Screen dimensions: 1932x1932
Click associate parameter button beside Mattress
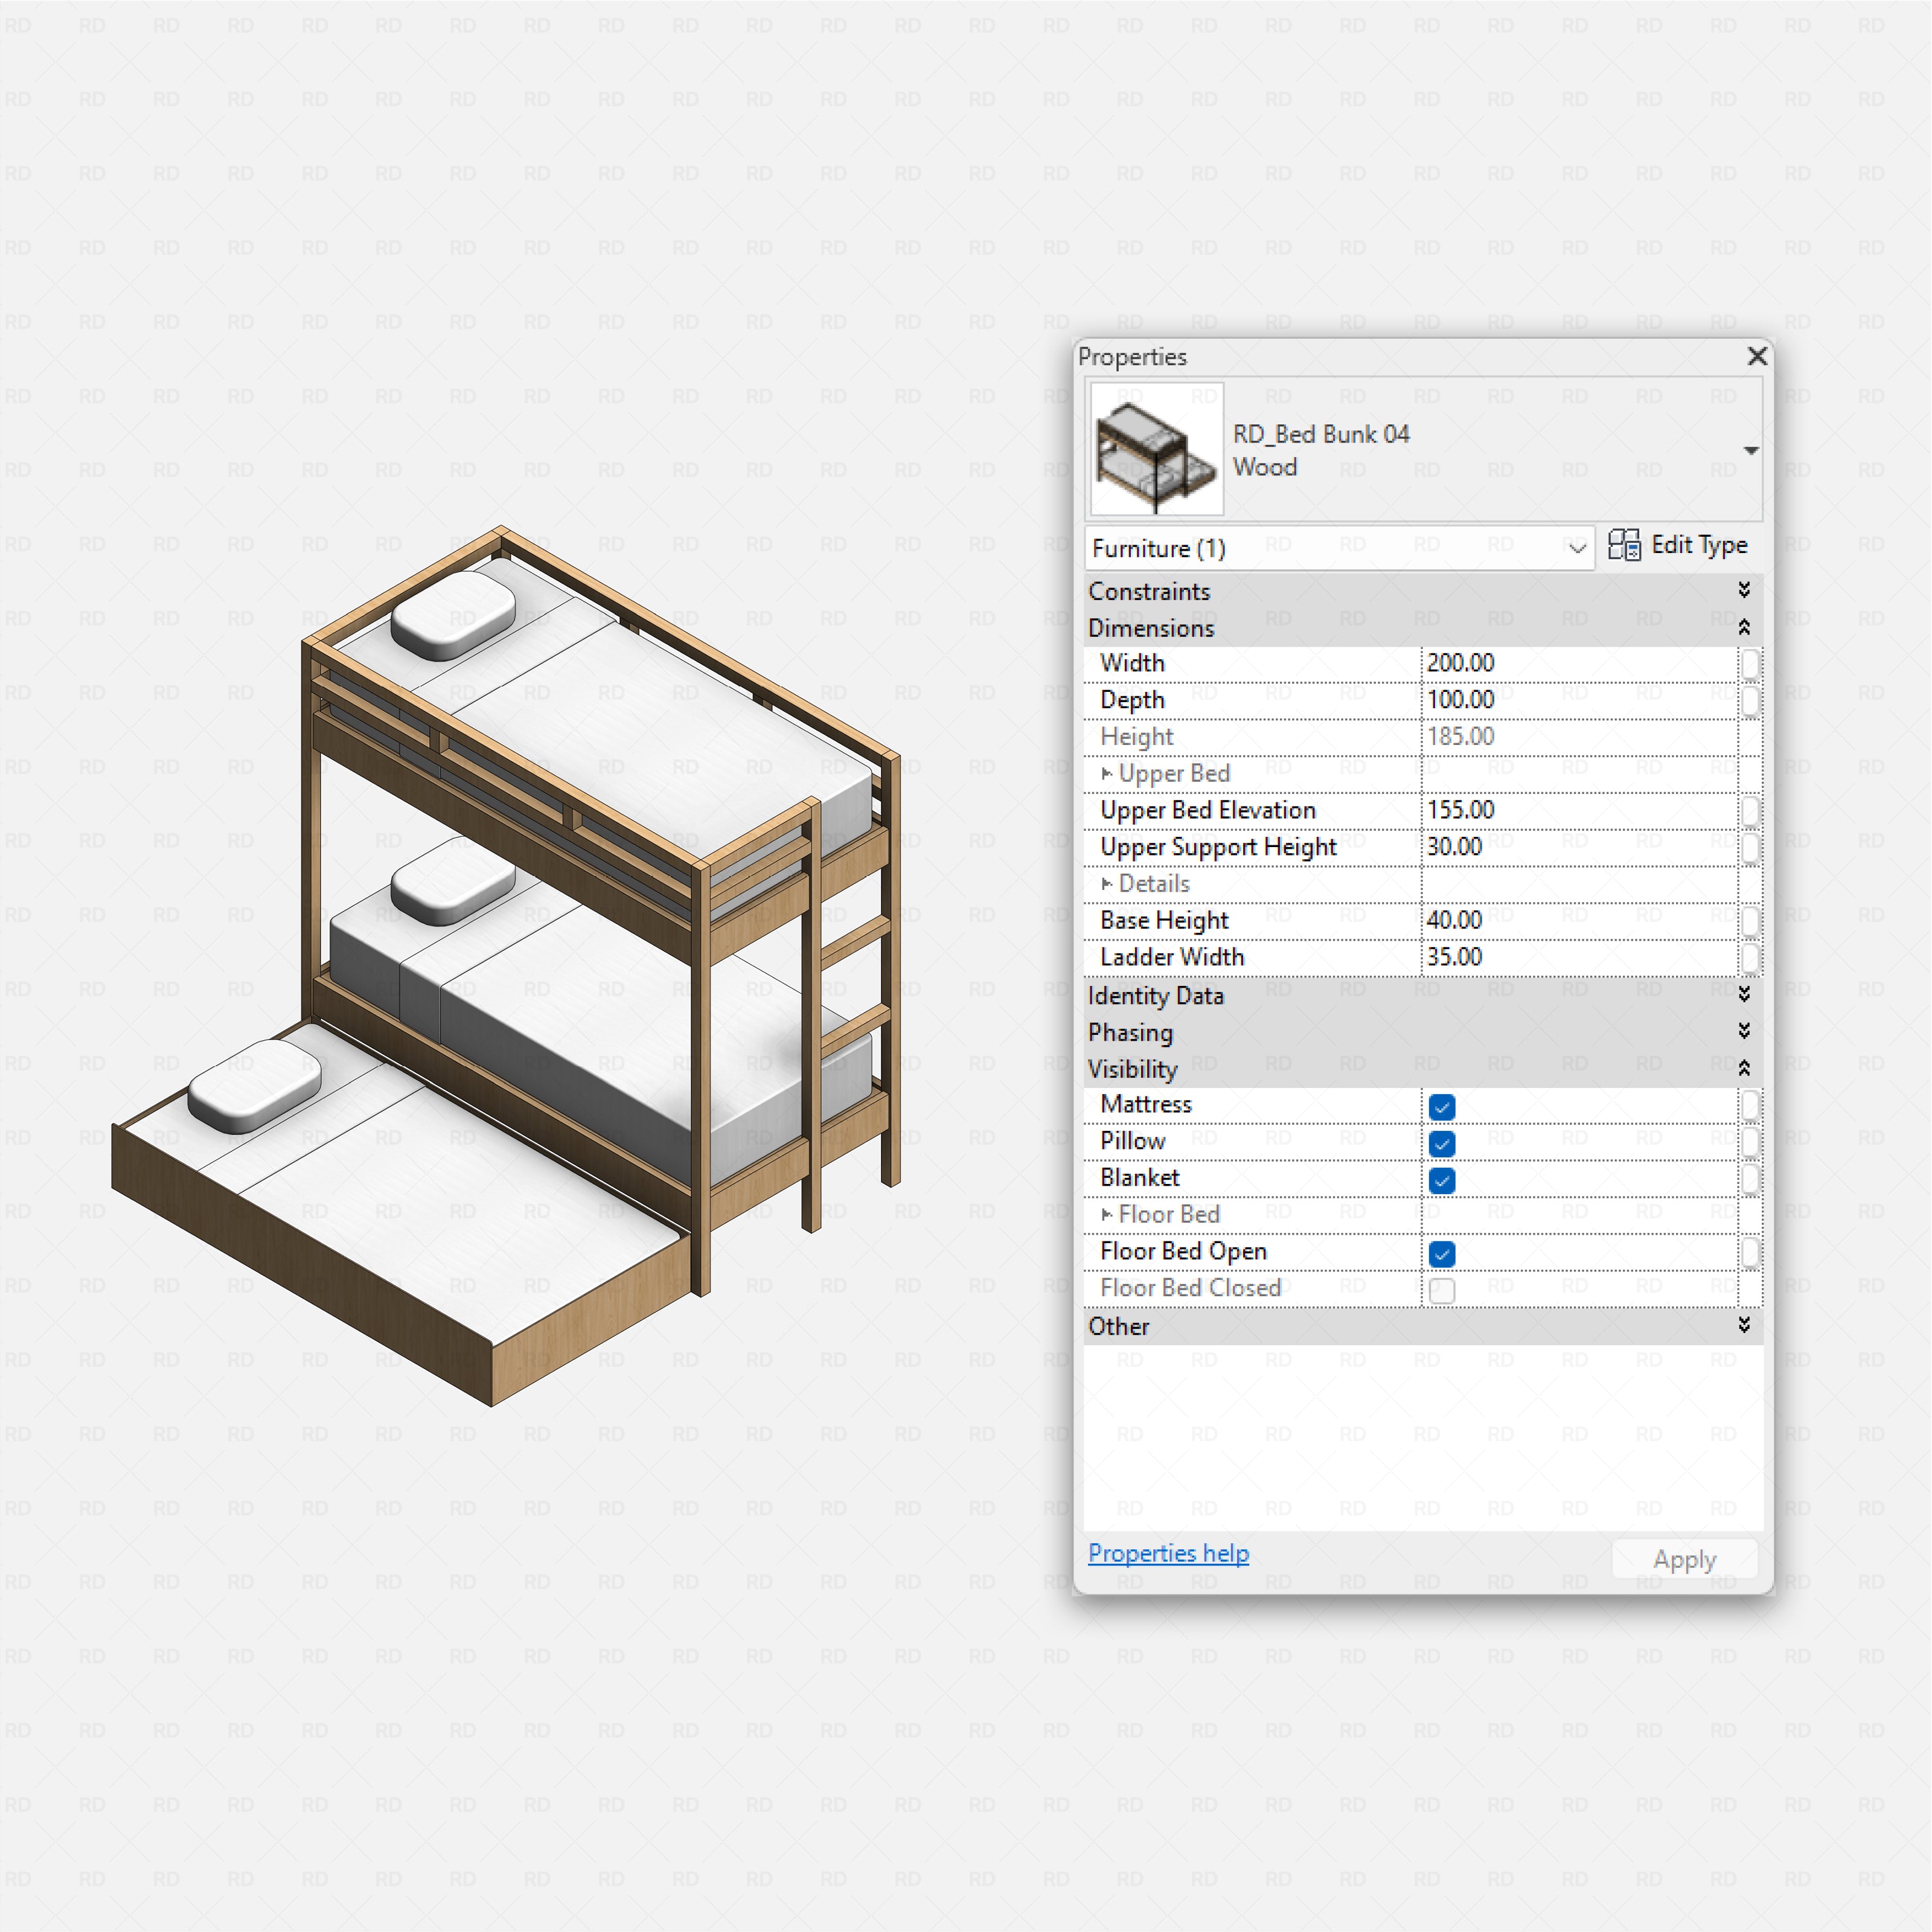click(1751, 1106)
